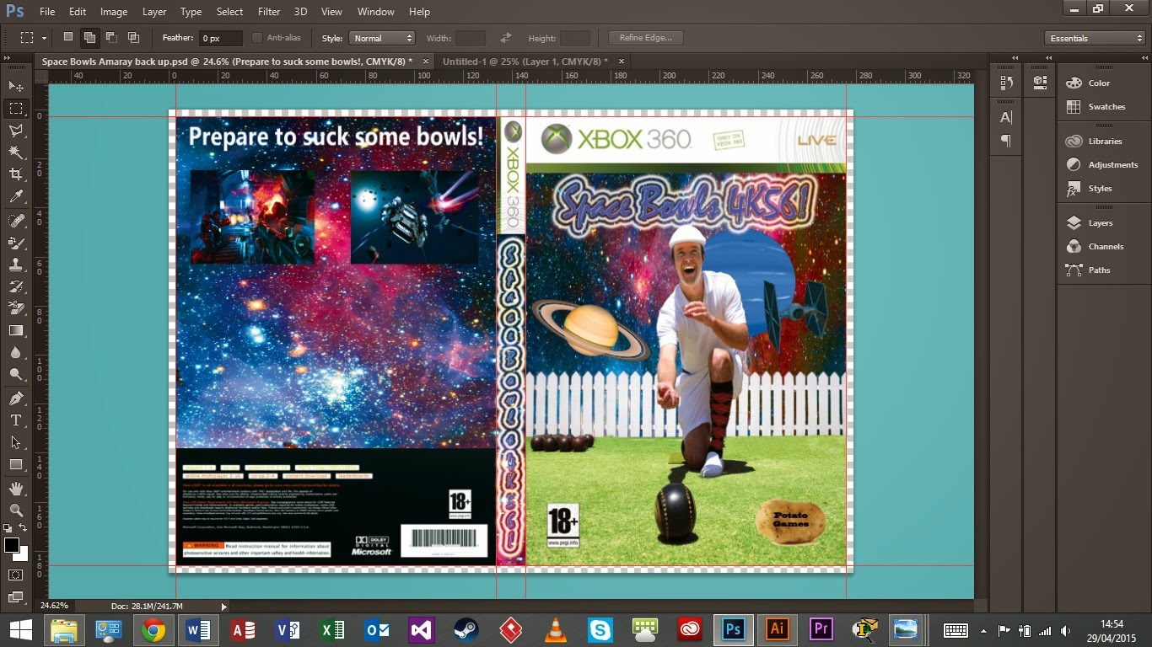Select the Pen tool
1152x647 pixels.
coord(16,398)
